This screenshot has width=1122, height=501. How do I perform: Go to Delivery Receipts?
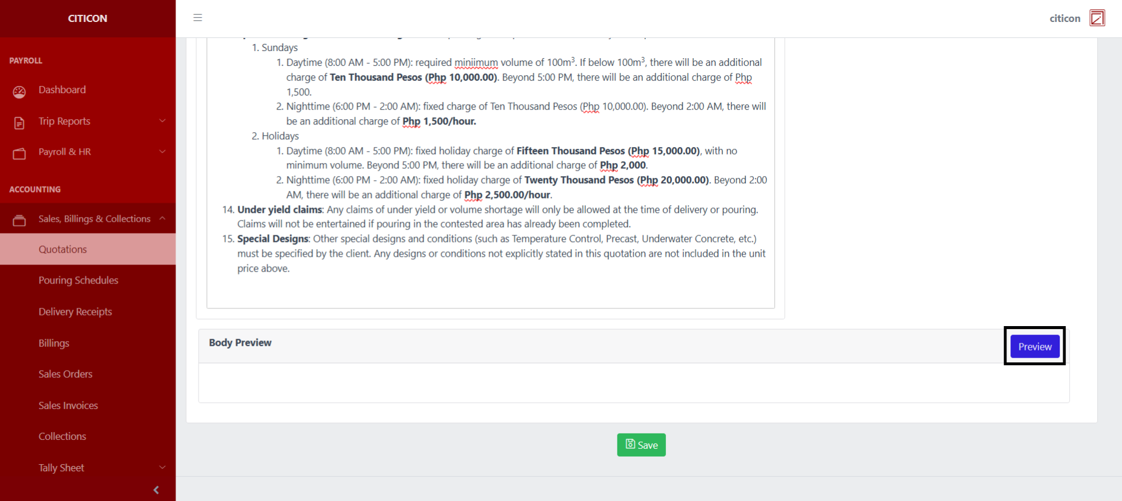click(x=75, y=312)
